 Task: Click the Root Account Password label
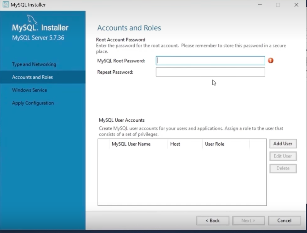tap(121, 40)
